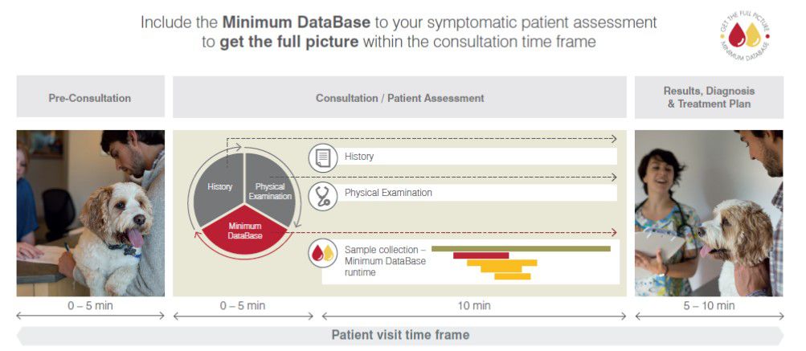806x351 pixels.
Task: Click the stethoscope Physical Examination icon
Action: pyautogui.click(x=323, y=196)
